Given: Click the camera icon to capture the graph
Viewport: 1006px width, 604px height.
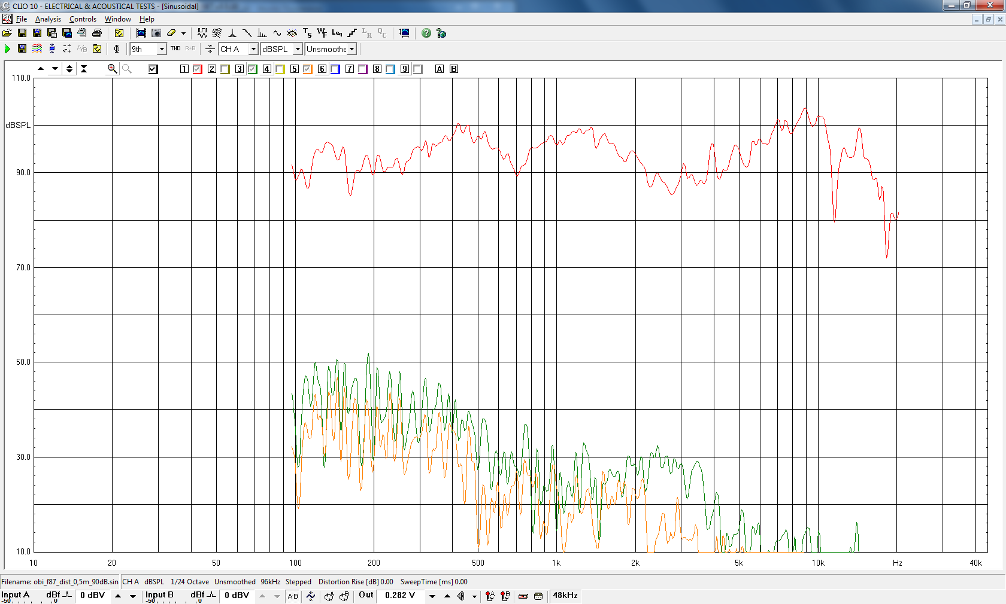Looking at the screenshot, I should (x=156, y=33).
